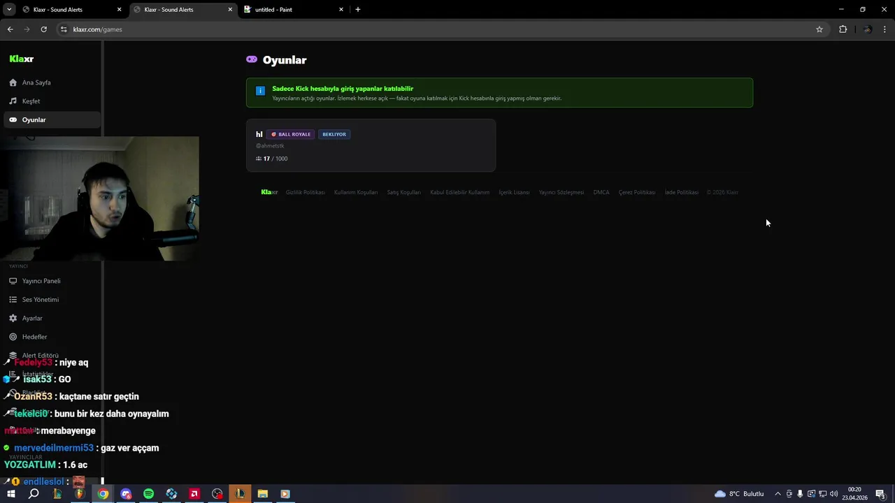
Task: Open network tray icon
Action: [x=822, y=494]
